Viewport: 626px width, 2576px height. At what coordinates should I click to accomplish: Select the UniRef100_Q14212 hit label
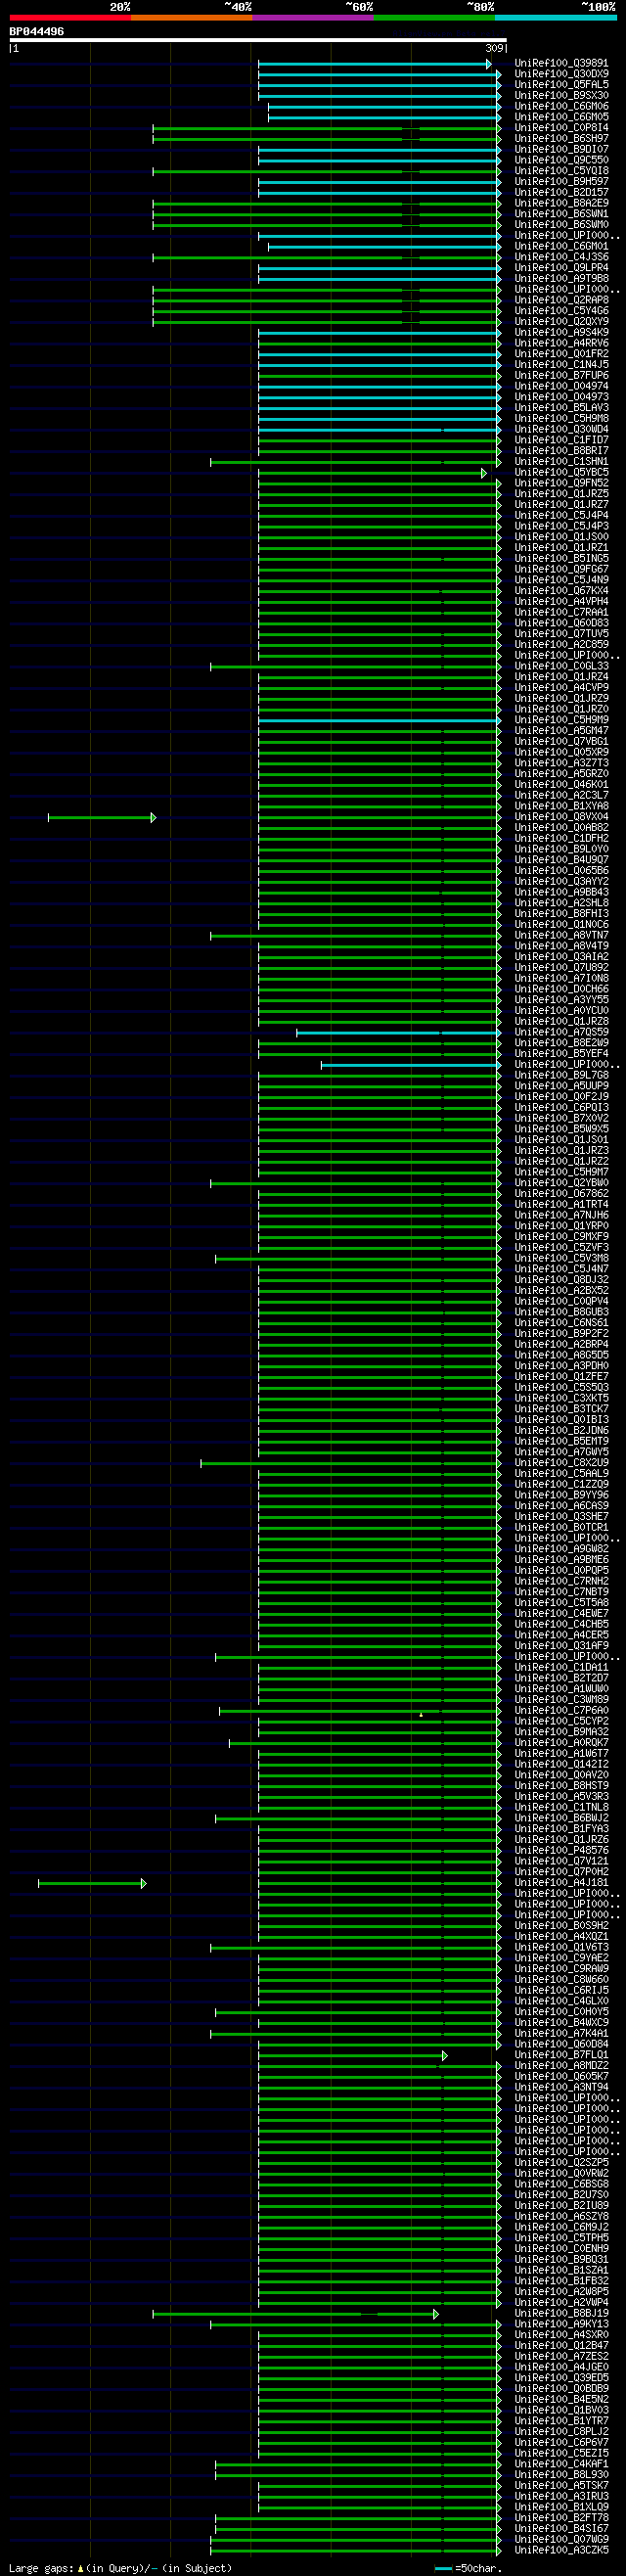click(562, 1764)
